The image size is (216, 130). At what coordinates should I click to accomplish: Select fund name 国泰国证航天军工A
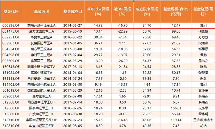[41, 90]
